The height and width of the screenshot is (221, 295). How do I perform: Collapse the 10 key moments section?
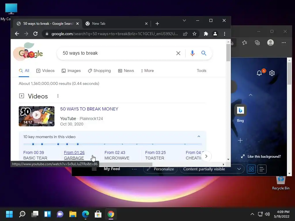pyautogui.click(x=199, y=136)
